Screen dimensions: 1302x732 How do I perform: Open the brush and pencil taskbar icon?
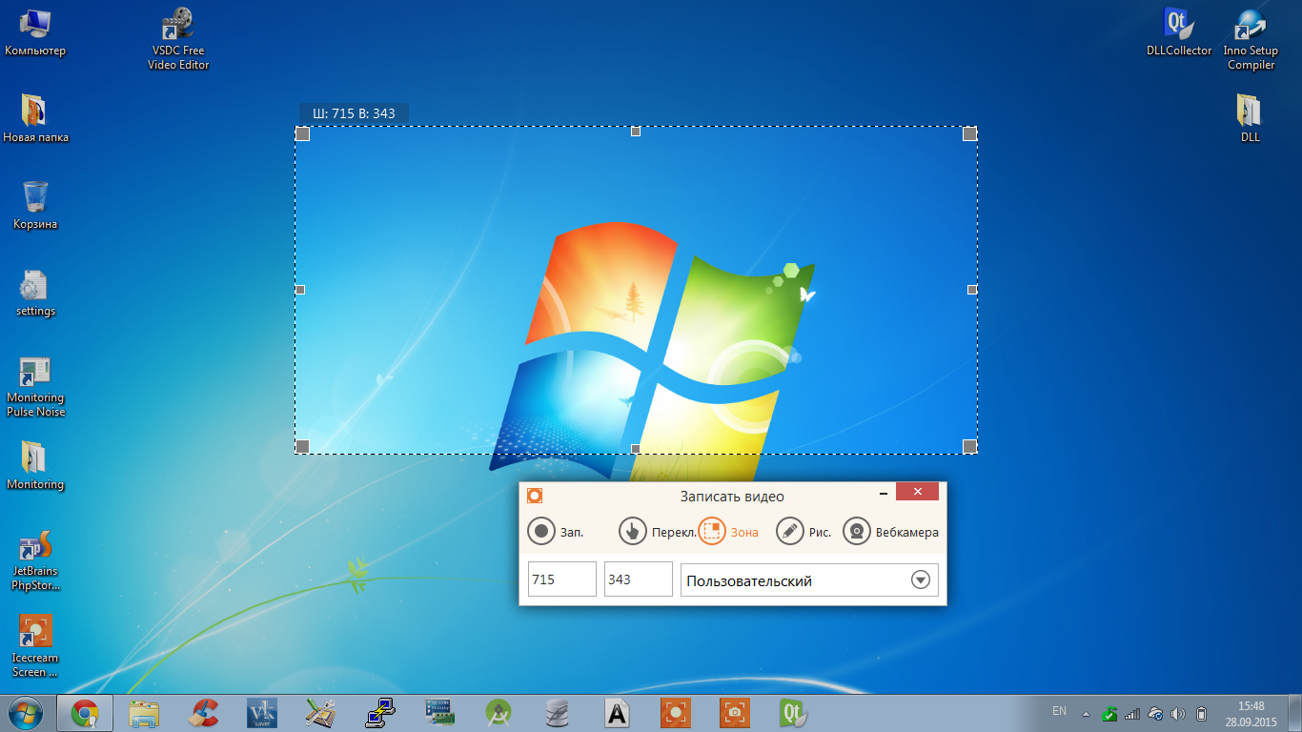[x=321, y=713]
